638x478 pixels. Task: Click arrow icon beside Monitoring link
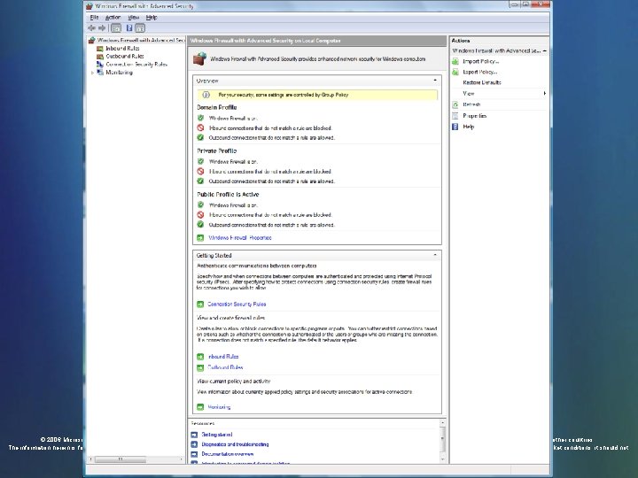coord(200,407)
